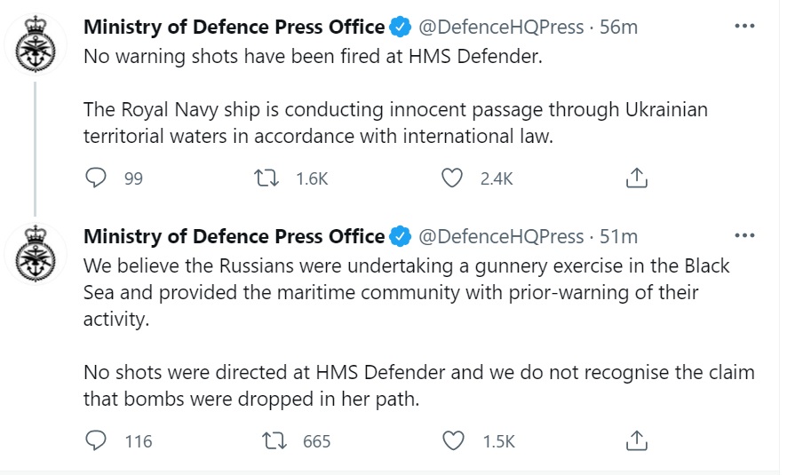
Task: Open the 51m timestamp of second tweet
Action: tap(618, 237)
